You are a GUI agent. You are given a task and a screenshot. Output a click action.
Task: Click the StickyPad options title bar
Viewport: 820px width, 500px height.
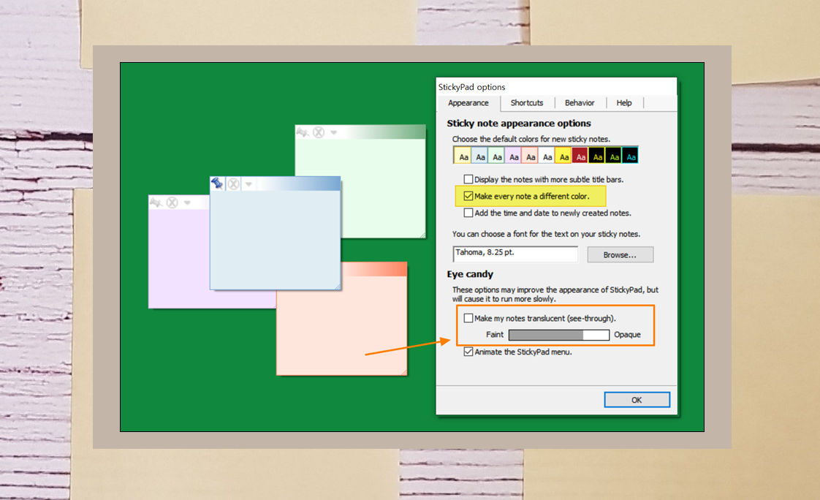click(x=556, y=87)
